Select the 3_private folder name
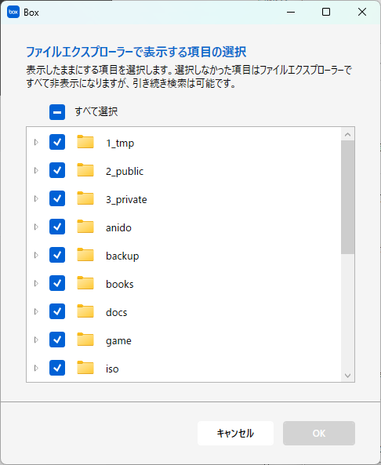This screenshot has height=465, width=381. 126,199
